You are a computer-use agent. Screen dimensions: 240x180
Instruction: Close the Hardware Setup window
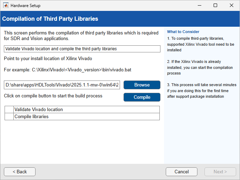pyautogui.click(x=232, y=6)
